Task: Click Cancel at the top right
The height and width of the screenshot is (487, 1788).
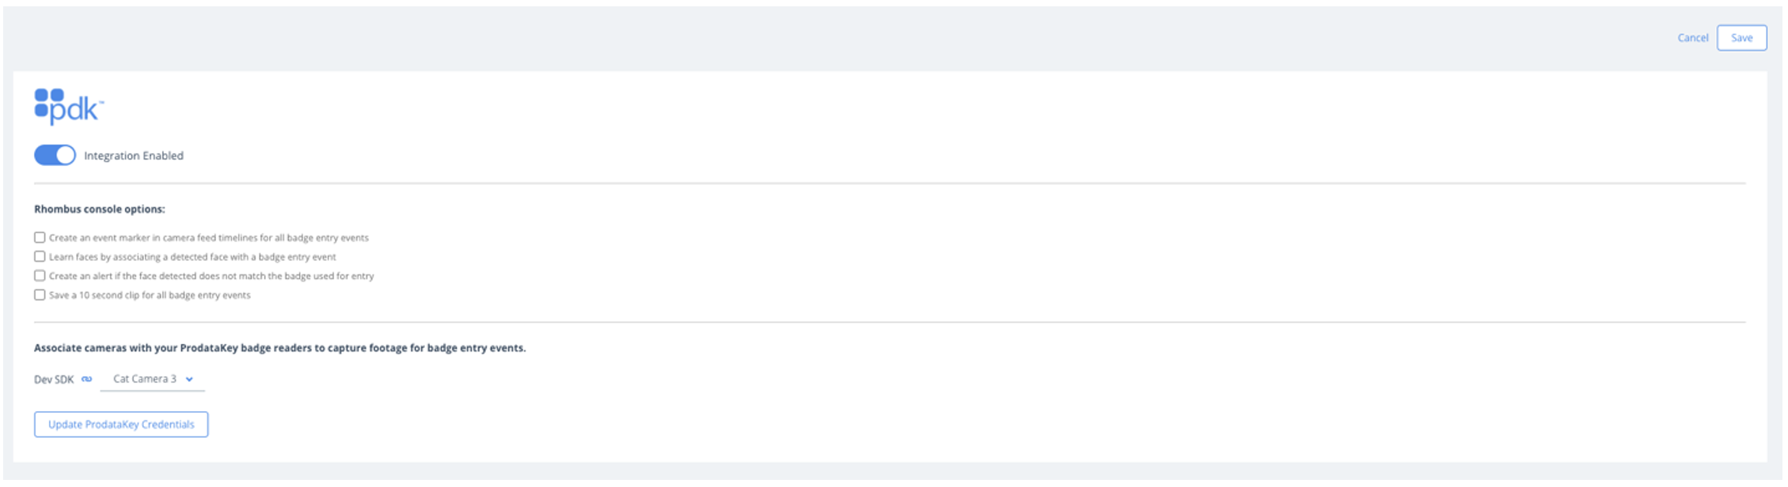Action: pyautogui.click(x=1692, y=38)
